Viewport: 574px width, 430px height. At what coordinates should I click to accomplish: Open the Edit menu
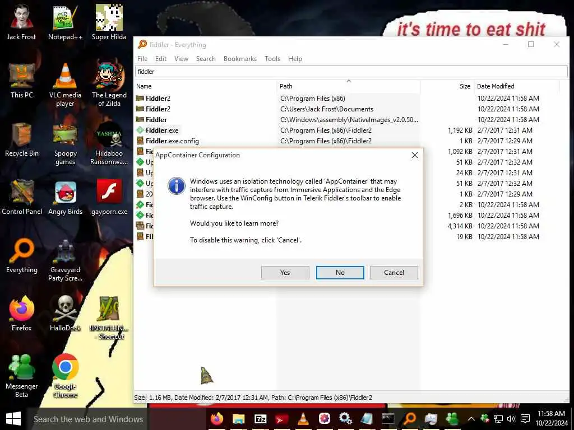click(161, 58)
